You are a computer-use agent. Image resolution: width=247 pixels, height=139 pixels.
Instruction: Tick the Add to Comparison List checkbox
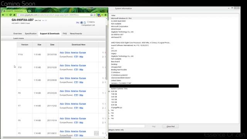coord(88,22)
